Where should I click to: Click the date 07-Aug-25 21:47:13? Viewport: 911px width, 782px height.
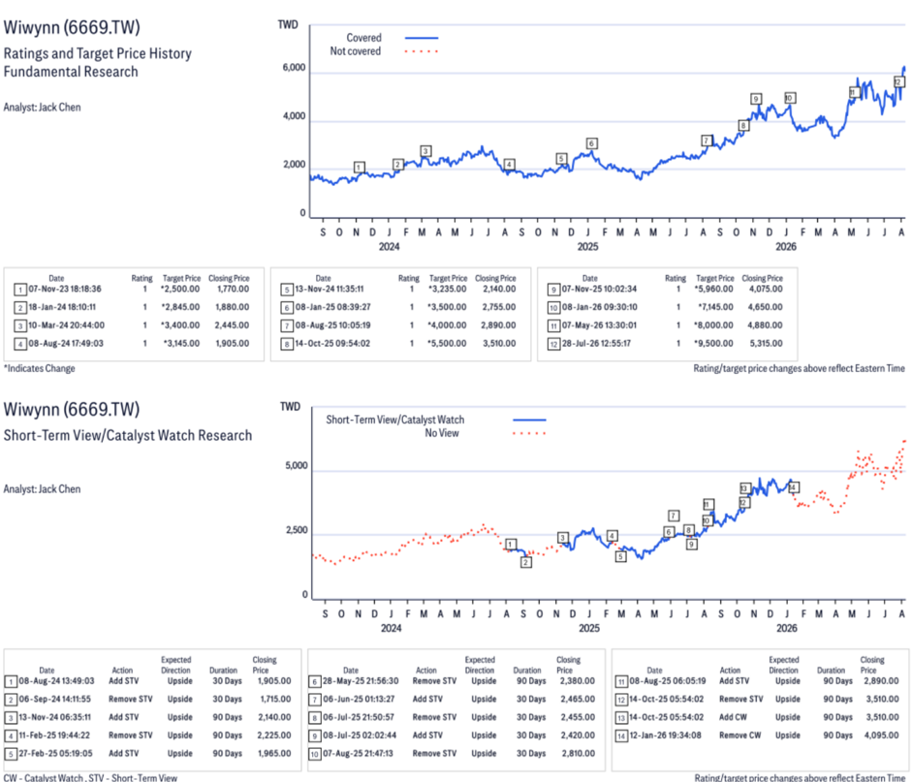point(358,753)
